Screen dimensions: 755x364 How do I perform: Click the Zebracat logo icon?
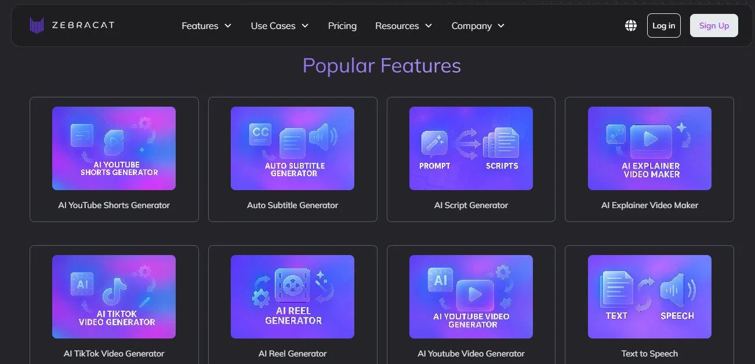coord(36,25)
